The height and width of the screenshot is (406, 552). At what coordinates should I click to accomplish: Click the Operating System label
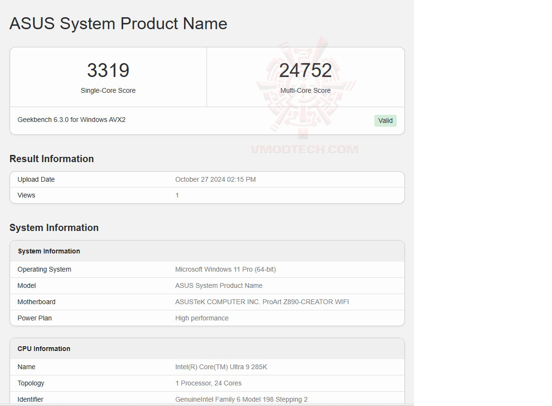click(x=45, y=269)
